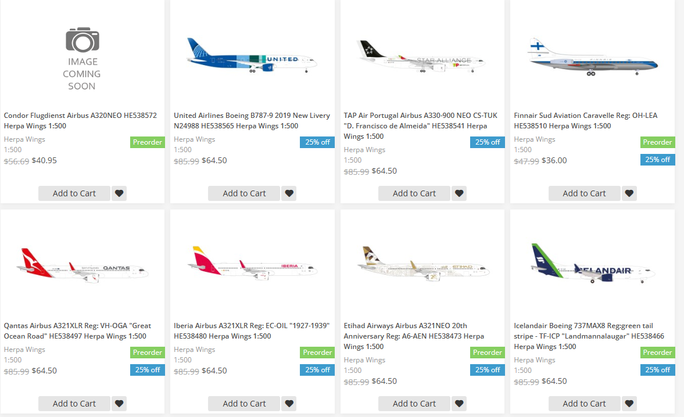Click Preorder badge on Qantas A321XLR

pyautogui.click(x=148, y=353)
